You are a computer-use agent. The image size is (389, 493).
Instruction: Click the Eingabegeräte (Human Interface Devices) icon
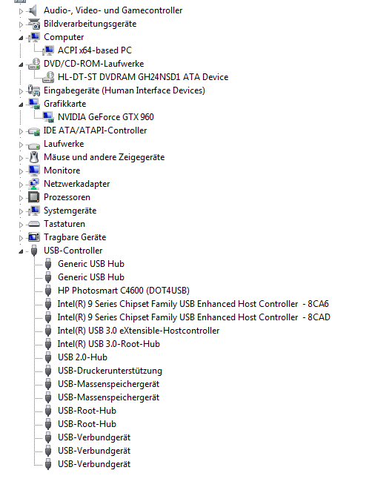pyautogui.click(x=34, y=90)
